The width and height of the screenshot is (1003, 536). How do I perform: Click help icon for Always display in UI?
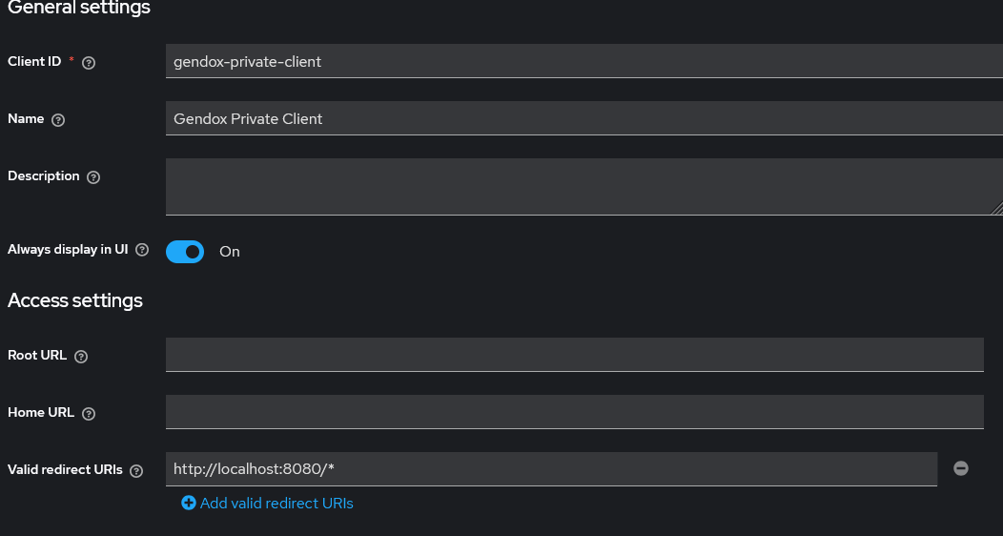[142, 250]
